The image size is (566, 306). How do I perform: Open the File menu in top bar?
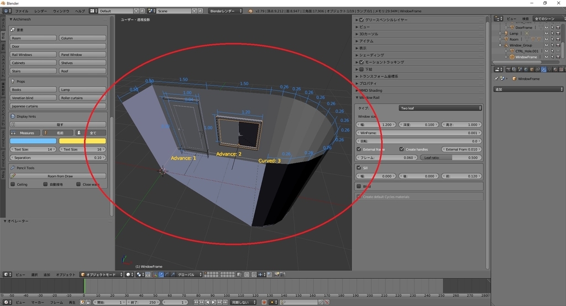[x=22, y=11]
